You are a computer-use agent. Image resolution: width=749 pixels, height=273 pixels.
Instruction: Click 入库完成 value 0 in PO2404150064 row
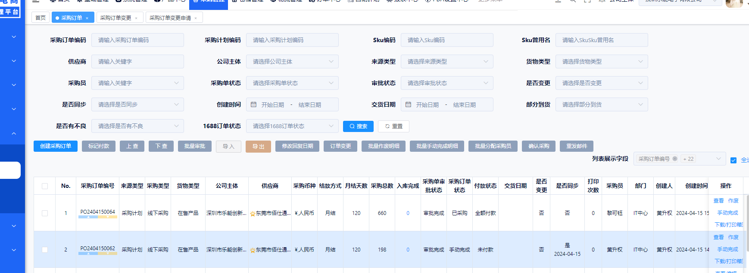[x=408, y=213]
